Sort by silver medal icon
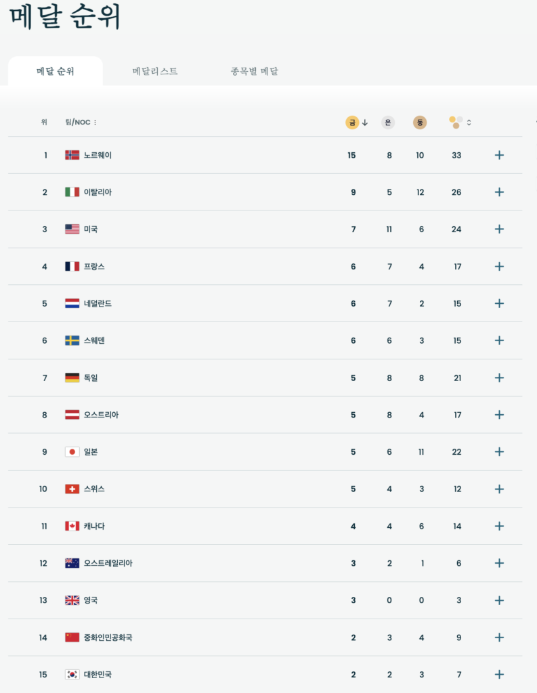The image size is (537, 693). click(x=388, y=122)
